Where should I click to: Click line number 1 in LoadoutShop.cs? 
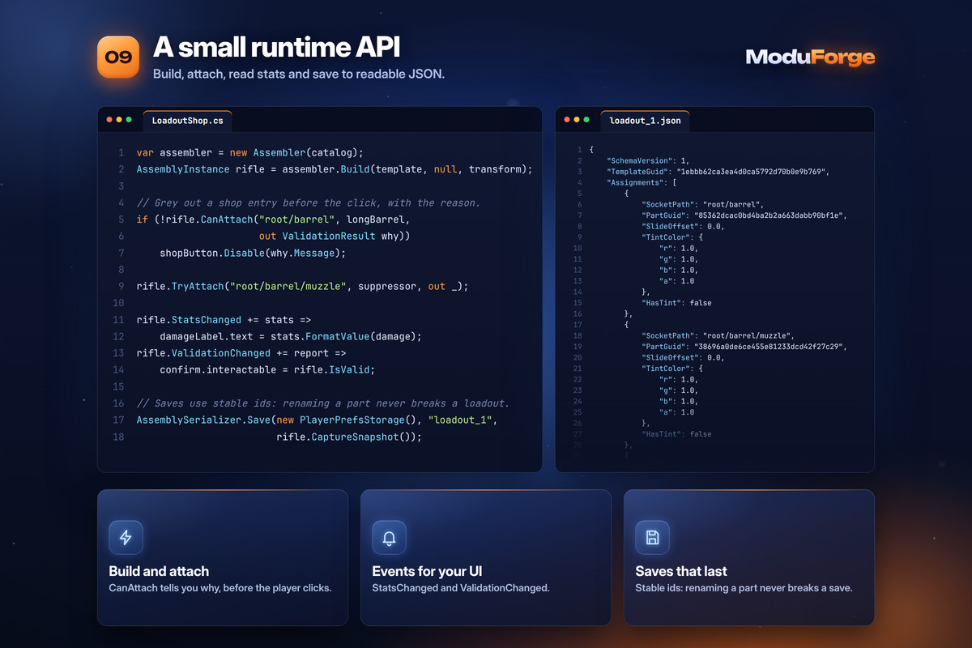tap(121, 152)
